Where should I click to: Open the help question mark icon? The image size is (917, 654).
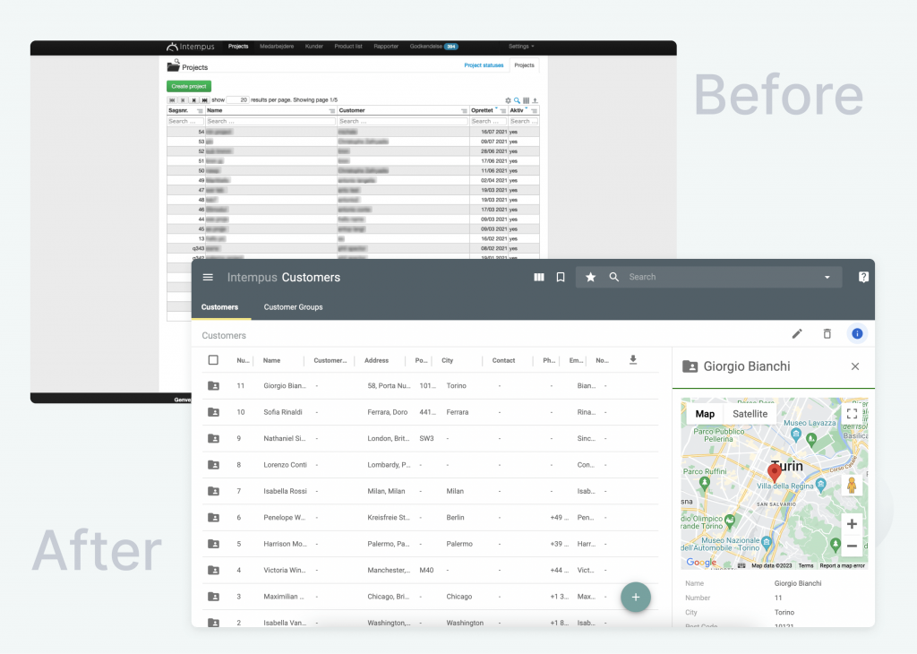point(863,278)
